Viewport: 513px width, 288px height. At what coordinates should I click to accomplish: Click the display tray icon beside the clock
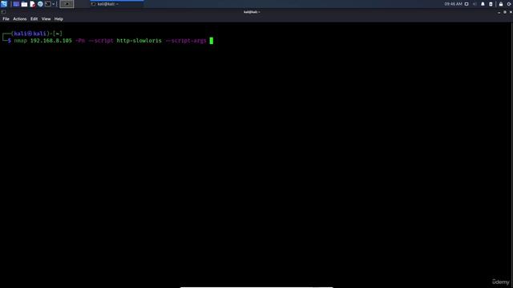[467, 4]
